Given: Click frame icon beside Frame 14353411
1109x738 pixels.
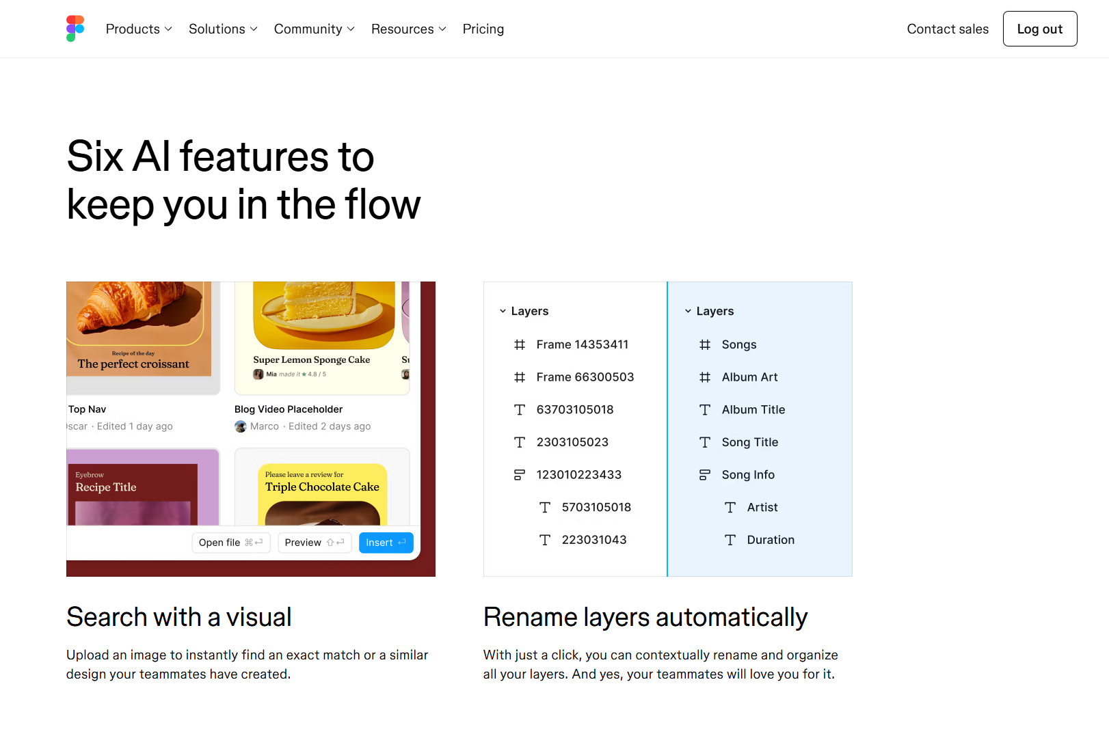Looking at the screenshot, I should pyautogui.click(x=520, y=344).
